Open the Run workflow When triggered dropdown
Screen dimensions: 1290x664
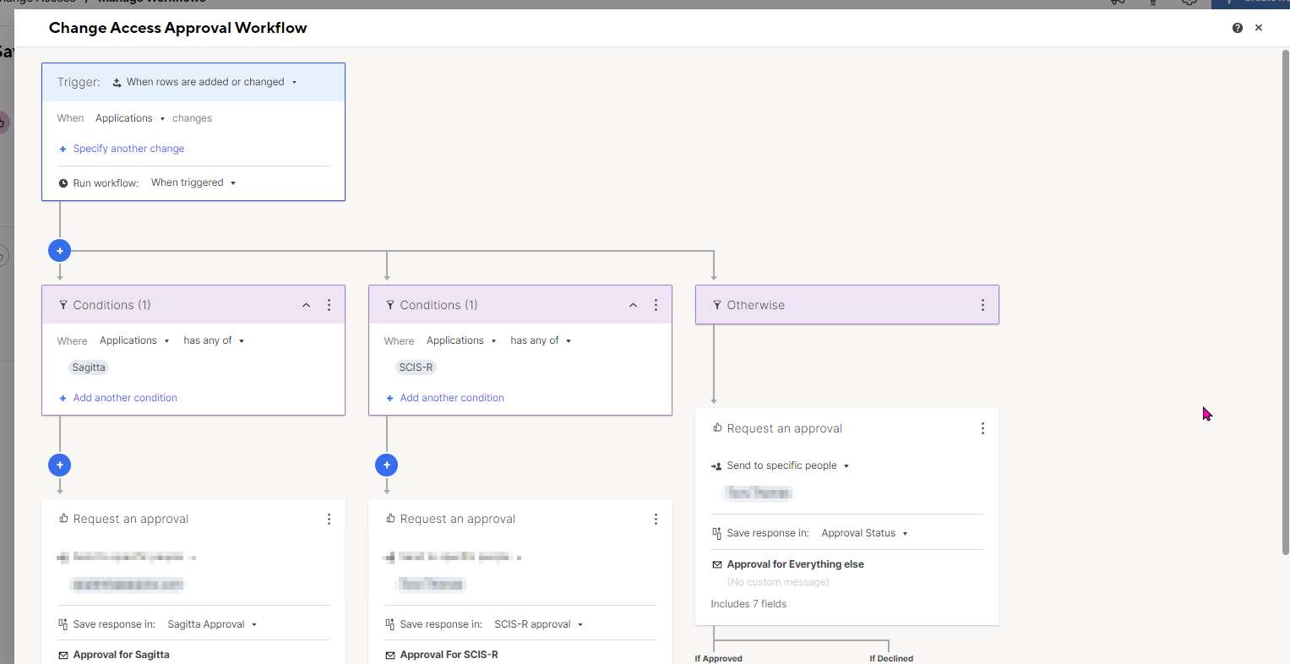tap(193, 182)
